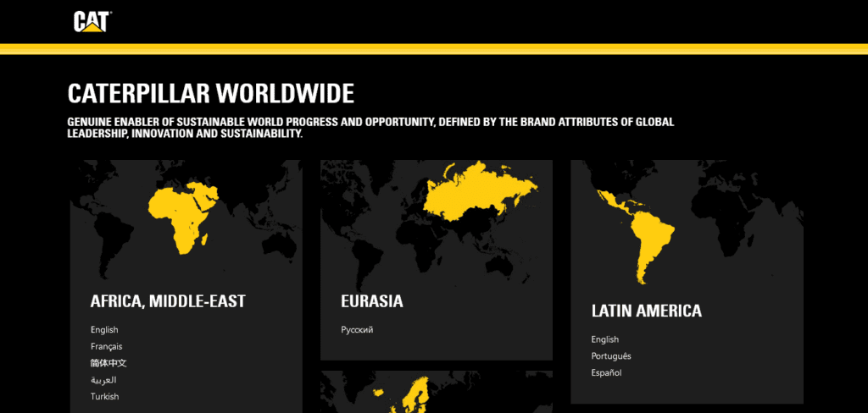Open the Europe map thumbnail below Eurasia
868x413 pixels.
pos(437,392)
